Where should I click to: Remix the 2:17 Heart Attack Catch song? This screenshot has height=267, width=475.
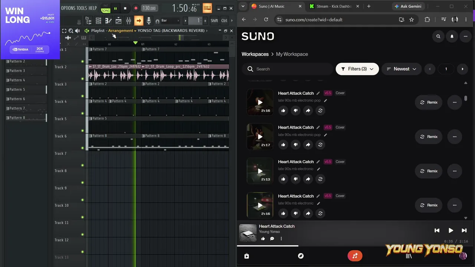(x=429, y=137)
